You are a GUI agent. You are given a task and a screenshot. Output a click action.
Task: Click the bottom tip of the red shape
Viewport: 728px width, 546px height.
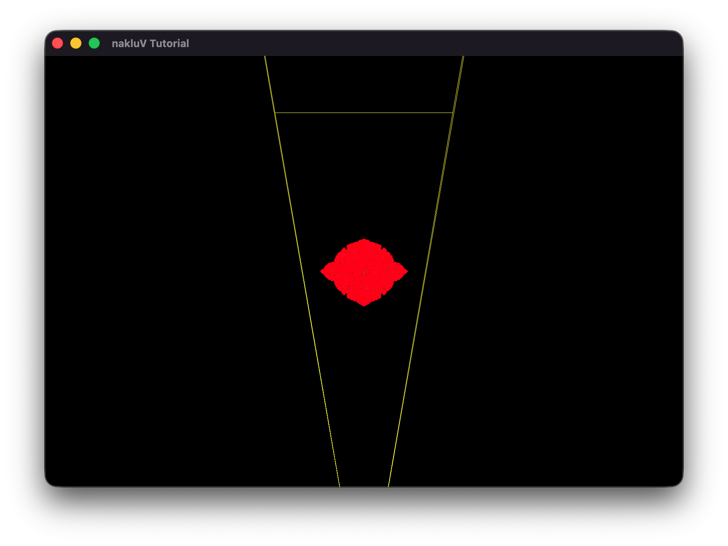[x=364, y=305]
